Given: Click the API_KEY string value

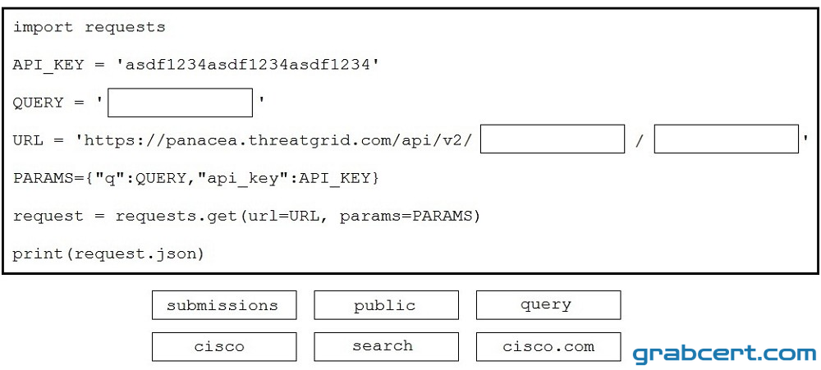Looking at the screenshot, I should click(245, 65).
